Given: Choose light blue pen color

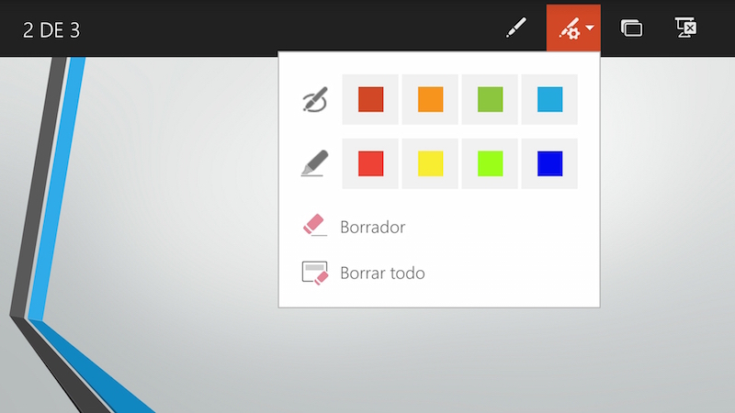Looking at the screenshot, I should point(549,99).
